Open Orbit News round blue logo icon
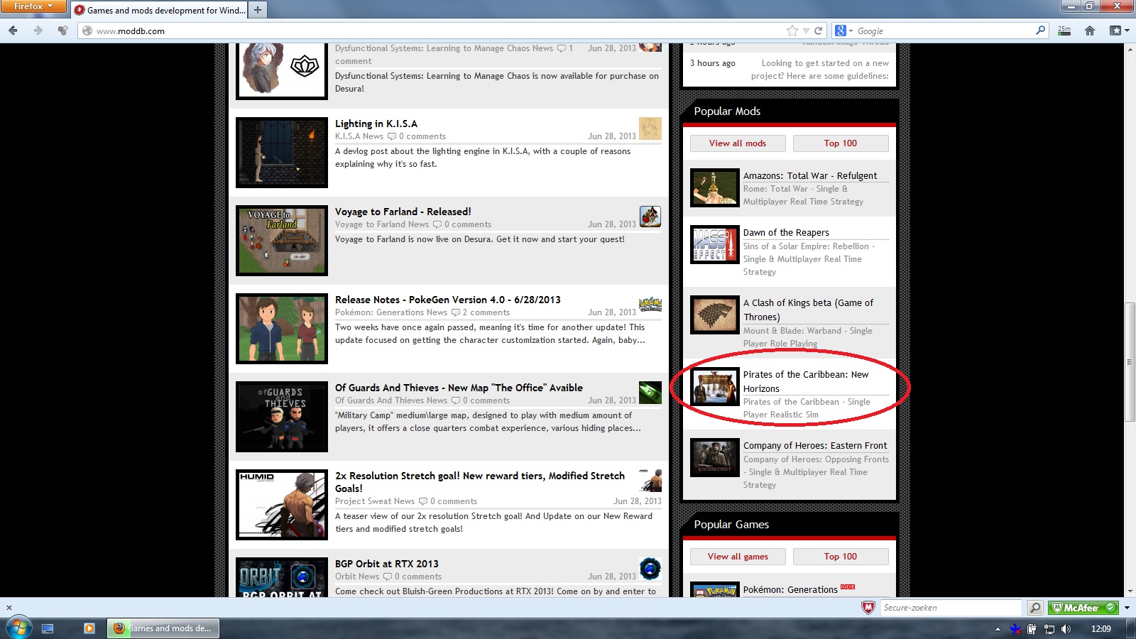This screenshot has width=1136, height=639. (x=650, y=569)
